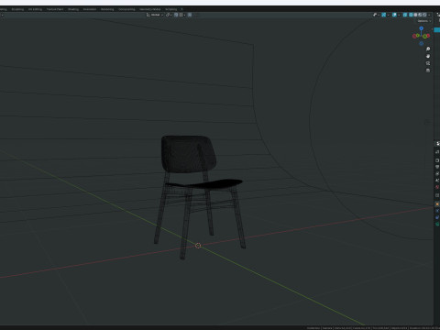Click the red X axis on navigation gizmo

[x=428, y=36]
